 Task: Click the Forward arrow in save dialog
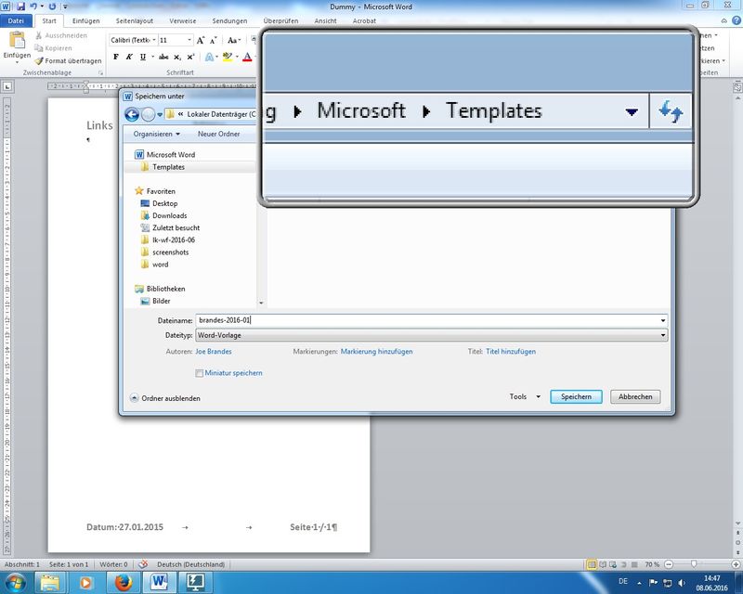click(x=148, y=114)
